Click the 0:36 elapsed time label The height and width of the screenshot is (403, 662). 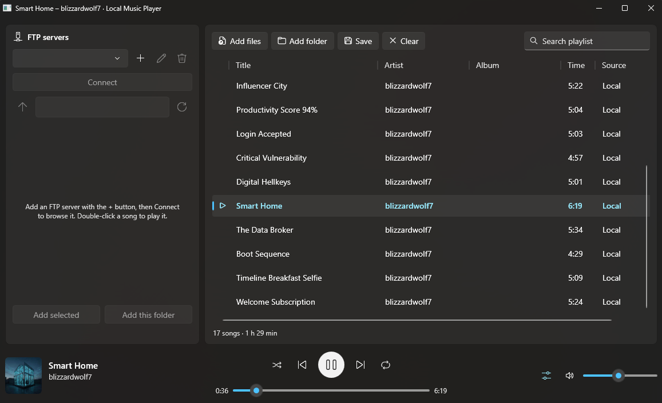point(221,391)
